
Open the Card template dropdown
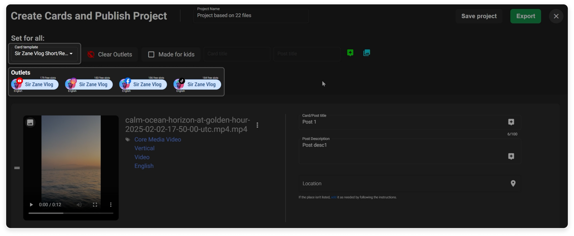click(x=44, y=54)
